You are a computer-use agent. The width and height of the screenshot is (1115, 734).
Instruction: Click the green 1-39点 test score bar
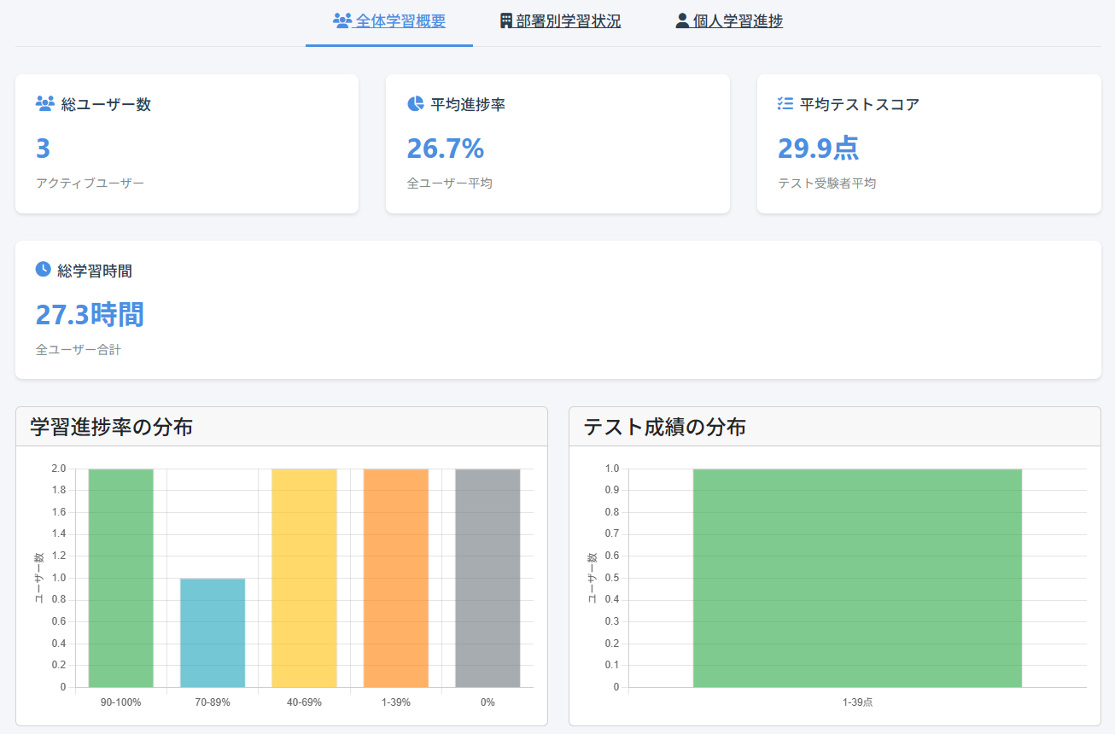[857, 578]
